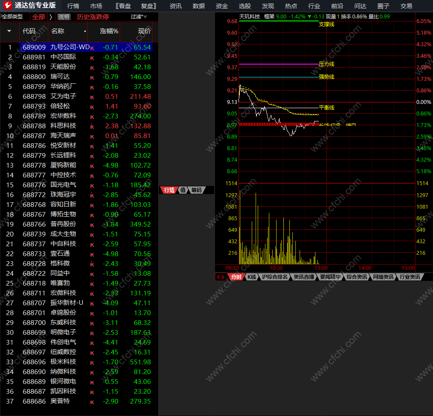Open the 数据 menu item
Screen dimensions: 433x416
199,6
